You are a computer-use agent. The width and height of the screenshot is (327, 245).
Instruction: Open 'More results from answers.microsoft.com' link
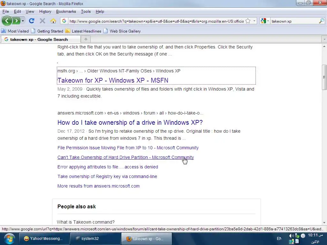pos(98,186)
